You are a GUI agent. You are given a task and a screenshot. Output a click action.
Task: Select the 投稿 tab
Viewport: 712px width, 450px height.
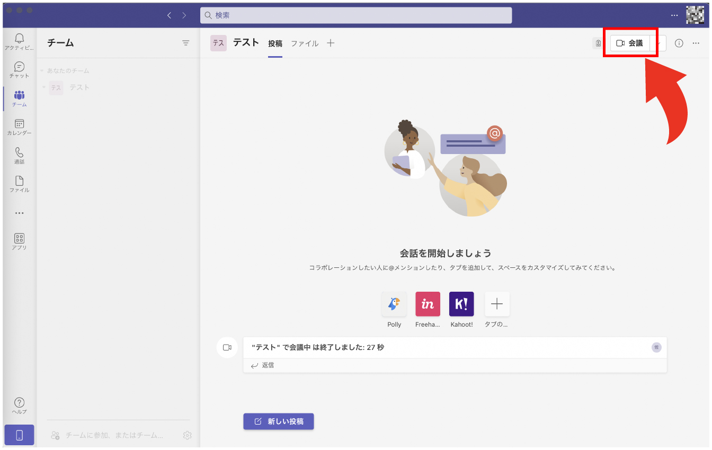tap(275, 43)
